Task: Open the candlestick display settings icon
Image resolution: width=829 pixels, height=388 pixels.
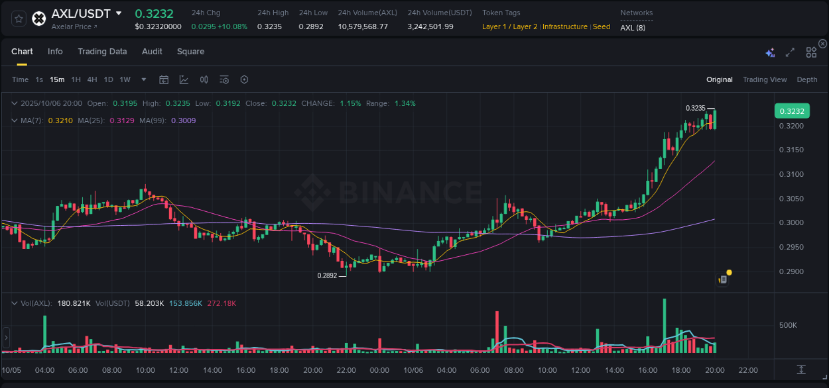Action: [204, 79]
